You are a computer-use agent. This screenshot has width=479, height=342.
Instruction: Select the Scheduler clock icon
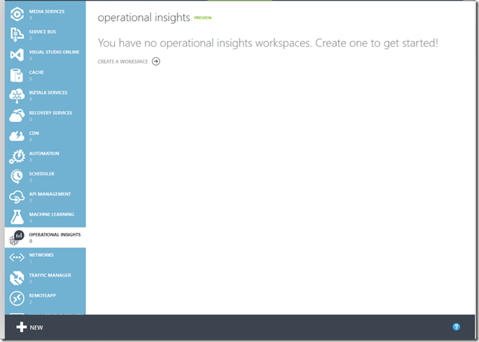(x=17, y=177)
